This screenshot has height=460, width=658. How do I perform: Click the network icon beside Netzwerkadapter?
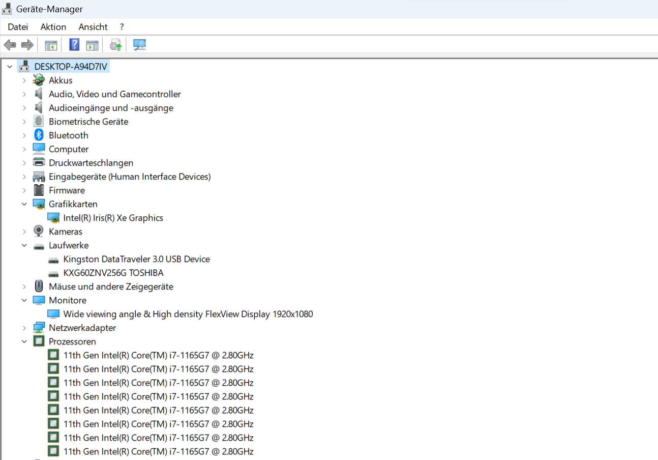coord(39,327)
